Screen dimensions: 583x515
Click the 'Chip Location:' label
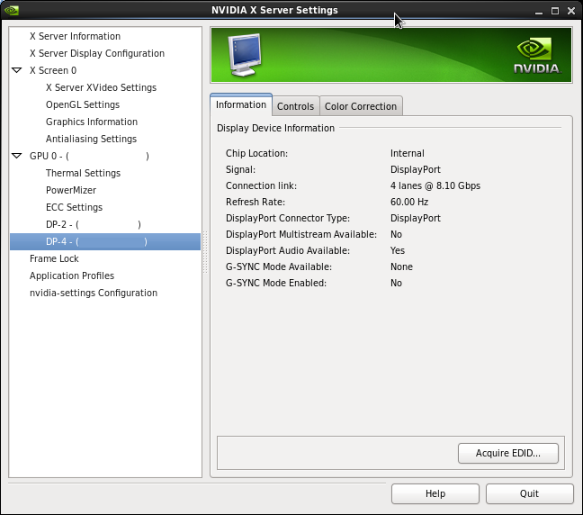(256, 153)
